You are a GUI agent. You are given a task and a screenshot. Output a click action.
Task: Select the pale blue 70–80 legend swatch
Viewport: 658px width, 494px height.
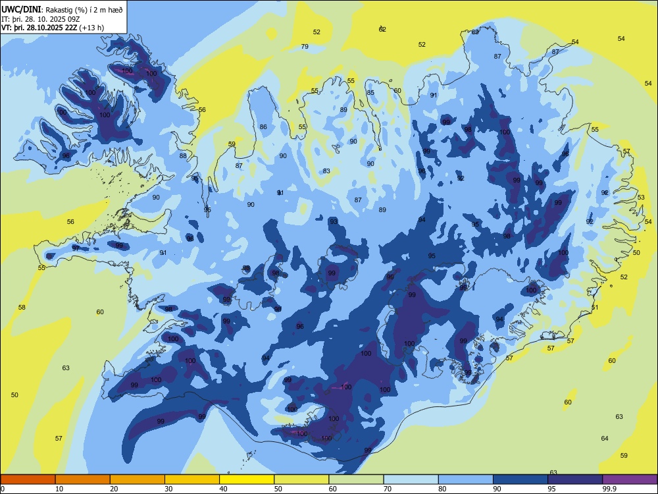click(411, 480)
